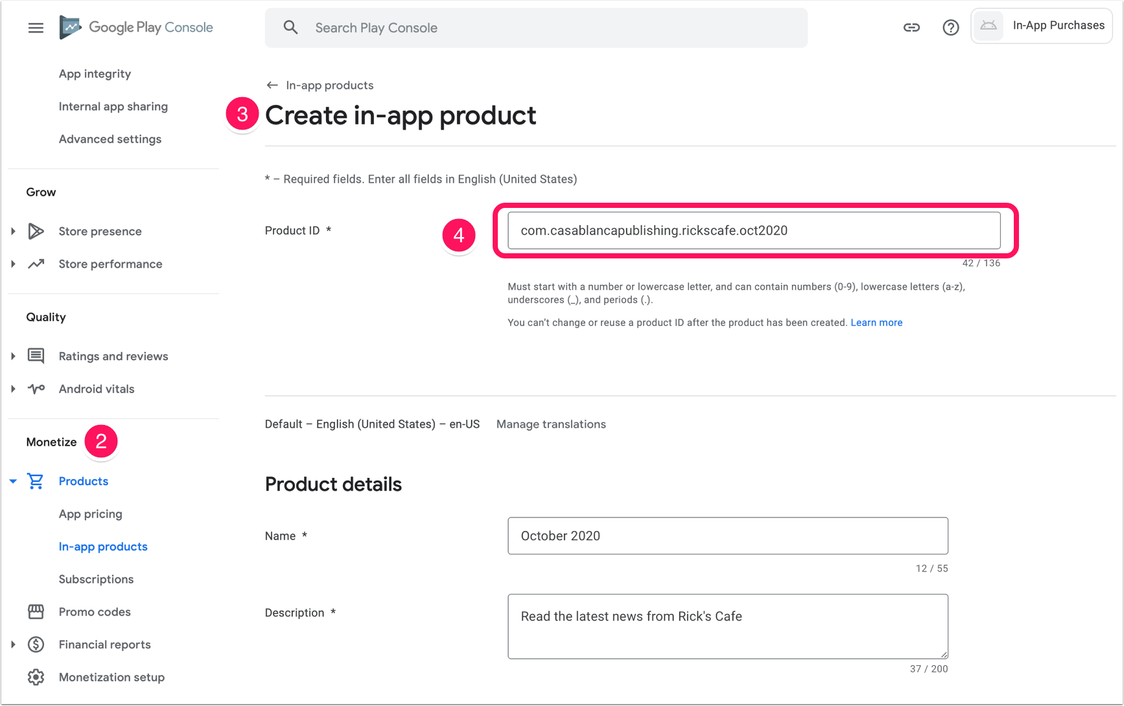1124x706 pixels.
Task: Click the back arrow to In-app products
Action: [272, 85]
